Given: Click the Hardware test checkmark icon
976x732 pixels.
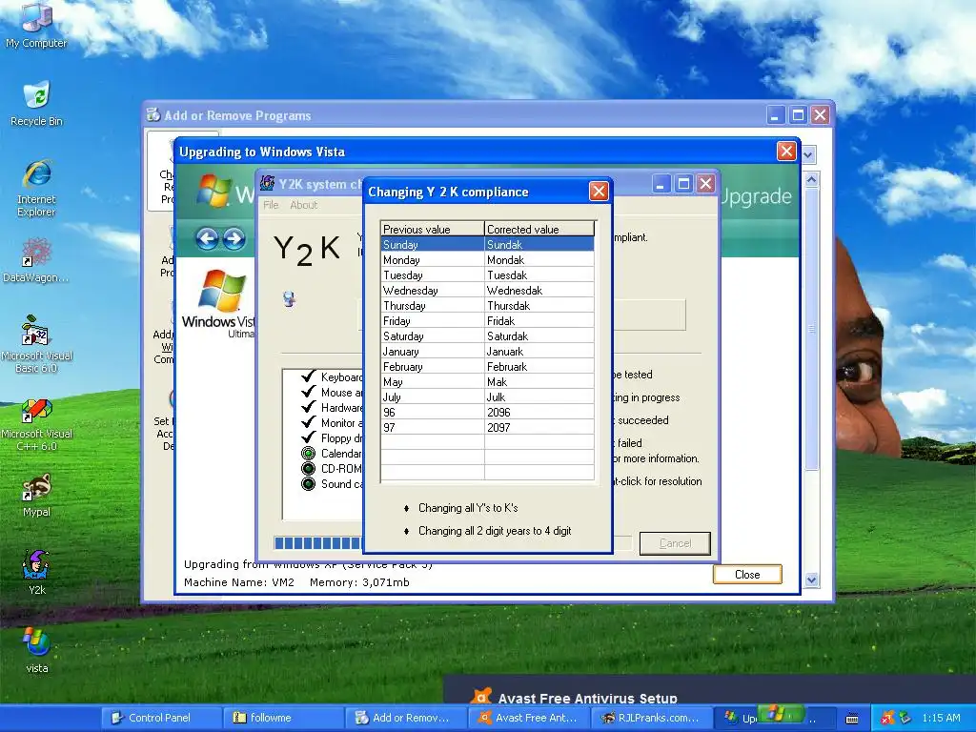Looking at the screenshot, I should pos(308,406).
